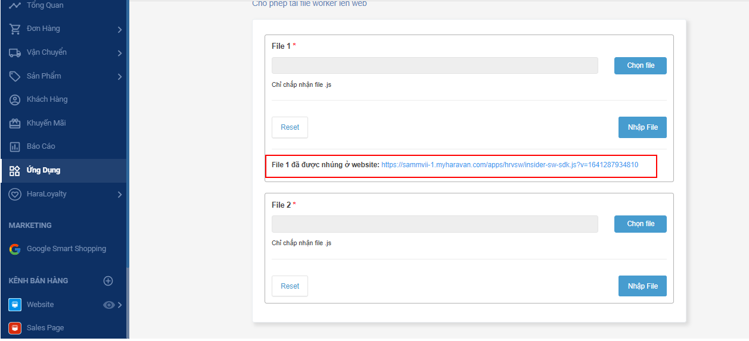Click the Vận Chuyển truck icon

click(15, 52)
